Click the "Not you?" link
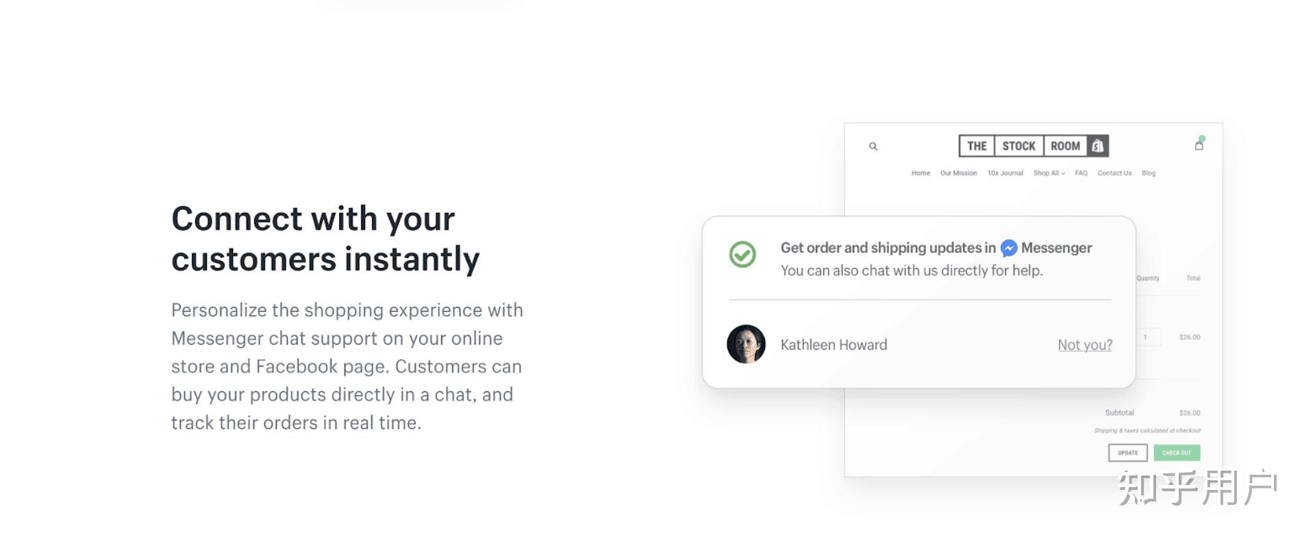The width and height of the screenshot is (1315, 533). 1085,345
